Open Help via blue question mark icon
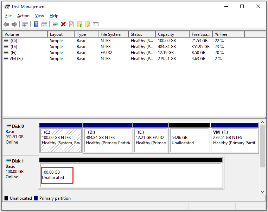The width and height of the screenshot is (268, 212). coord(36,24)
